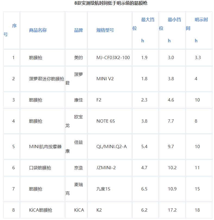The image size is (214, 220).
Task: Select the MINI V2 model cell
Action: [105, 79]
